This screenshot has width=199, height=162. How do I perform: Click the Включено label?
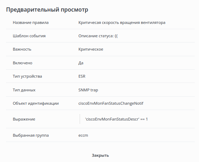point(22,63)
